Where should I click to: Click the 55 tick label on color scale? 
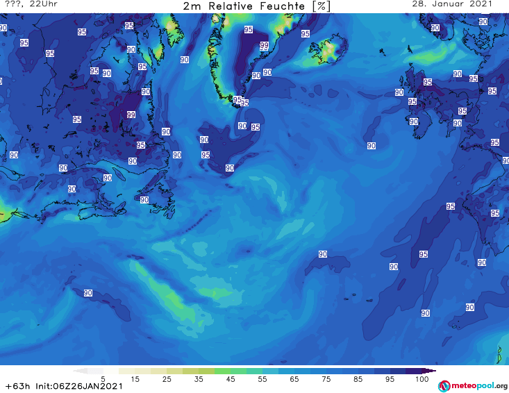tap(262, 379)
